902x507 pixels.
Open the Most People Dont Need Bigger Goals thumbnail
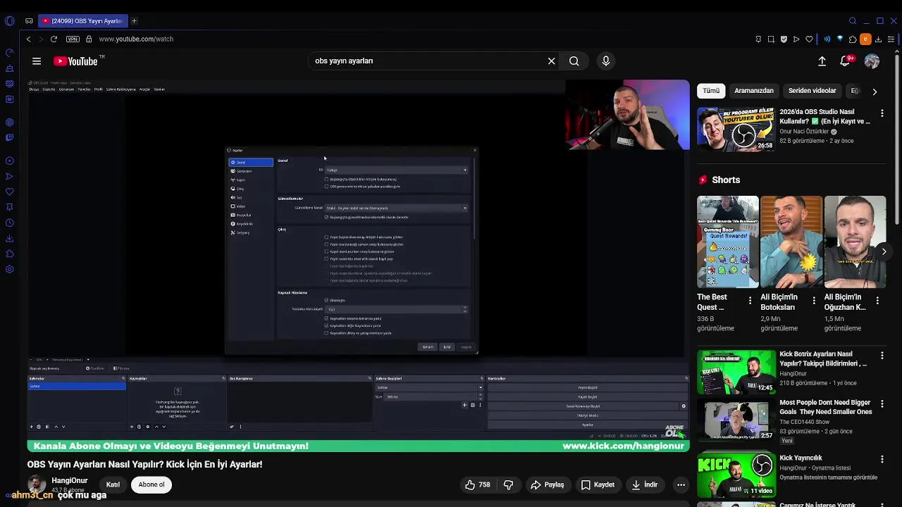tap(736, 420)
